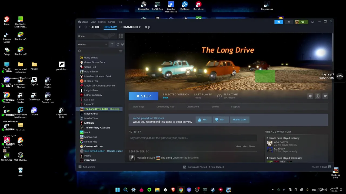The image size is (346, 194).
Task: Show game info circle icon
Action: point(318,96)
